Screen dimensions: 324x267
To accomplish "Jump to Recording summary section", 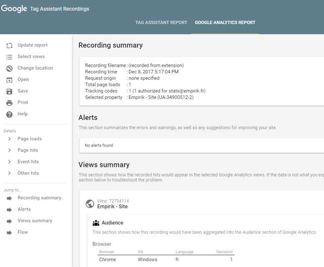I will tap(39, 198).
